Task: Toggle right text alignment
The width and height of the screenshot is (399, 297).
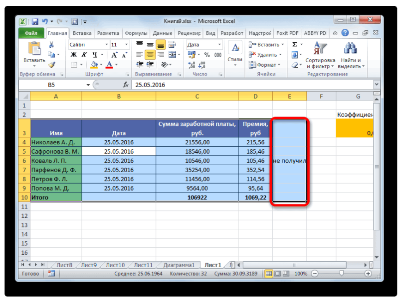Action: [x=161, y=55]
